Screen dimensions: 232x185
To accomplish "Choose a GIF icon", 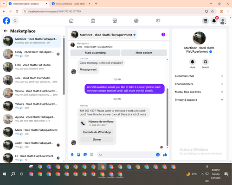I will (x=92, y=154).
